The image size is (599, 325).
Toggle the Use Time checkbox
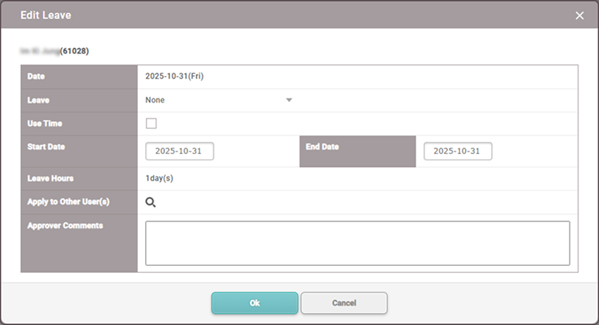(151, 124)
